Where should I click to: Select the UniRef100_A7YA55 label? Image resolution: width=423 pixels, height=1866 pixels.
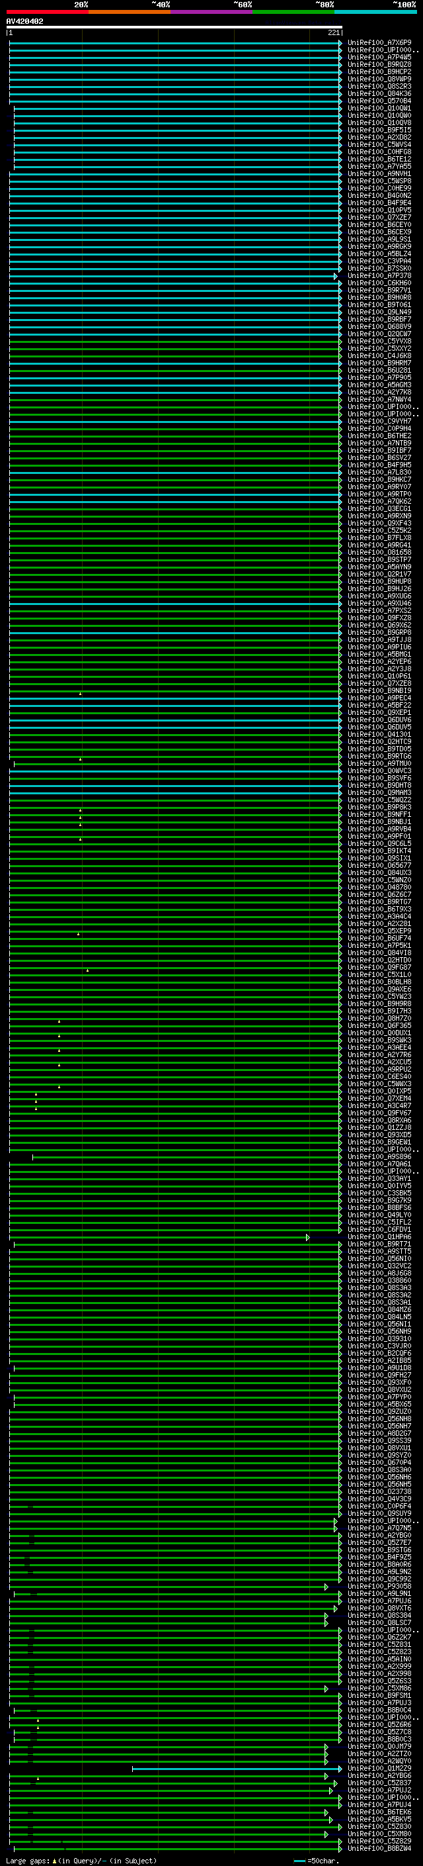pos(379,167)
